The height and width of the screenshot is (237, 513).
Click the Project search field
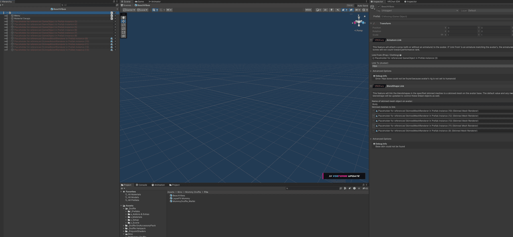click(313, 188)
